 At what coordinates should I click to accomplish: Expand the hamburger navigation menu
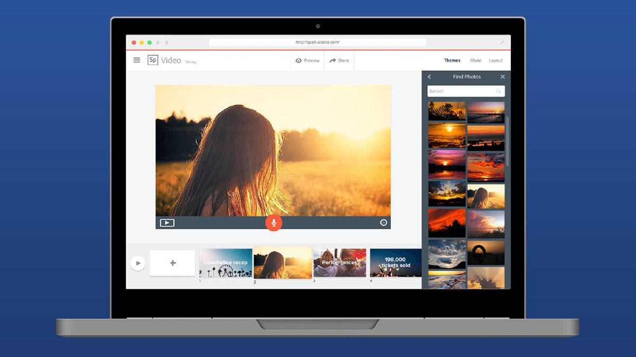(x=137, y=60)
